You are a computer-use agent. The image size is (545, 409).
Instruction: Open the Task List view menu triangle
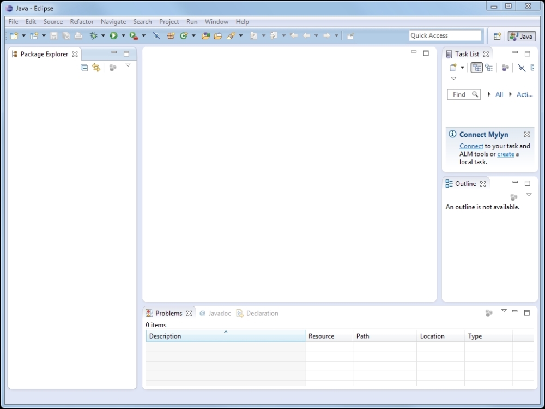pos(453,78)
